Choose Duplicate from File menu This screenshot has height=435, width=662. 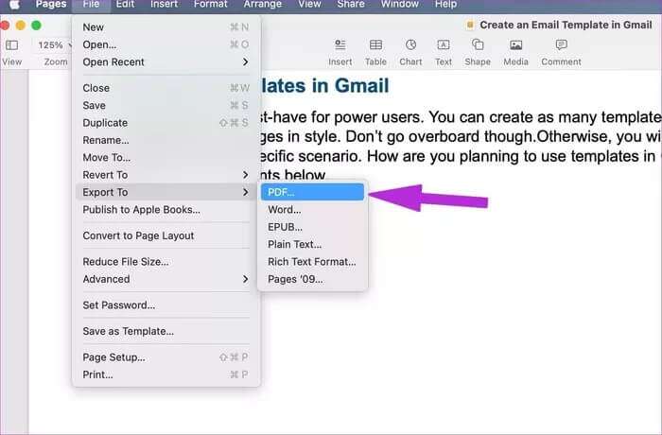coord(166,123)
